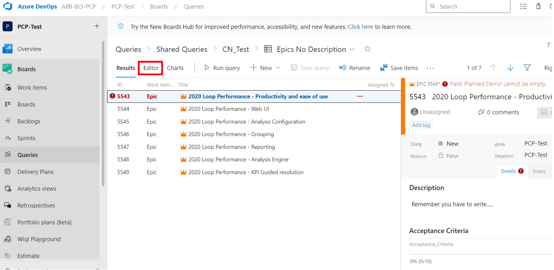The width and height of the screenshot is (554, 270).
Task: Select row 5546 Loop Performance - Grouping
Action: pyautogui.click(x=254, y=134)
